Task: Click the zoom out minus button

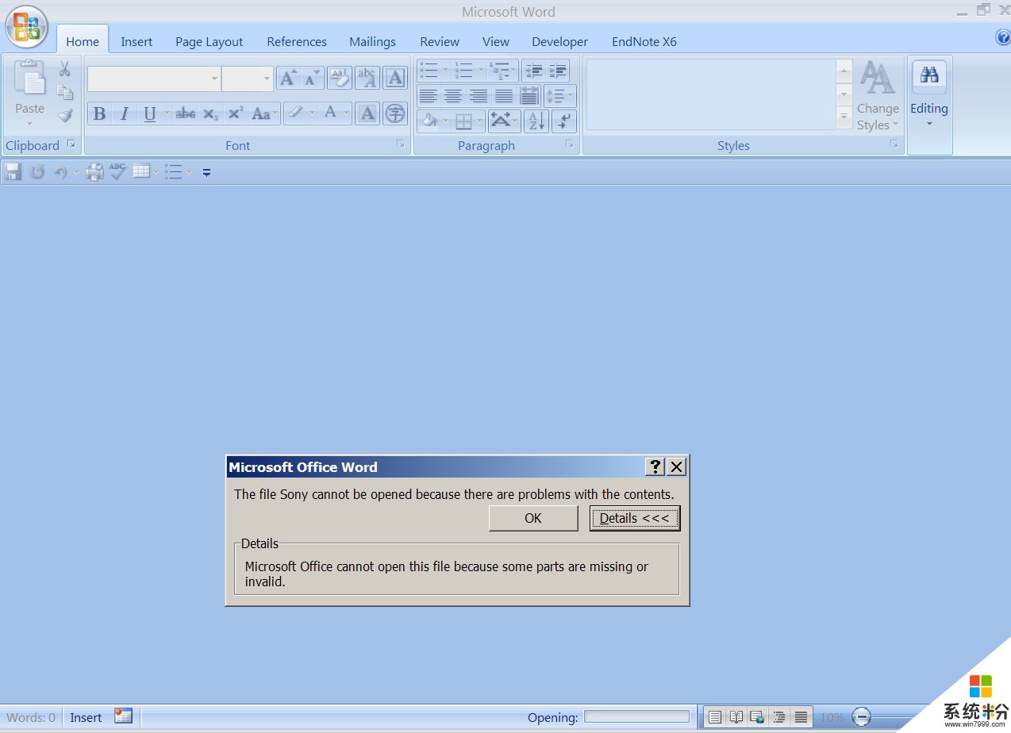Action: 861,717
